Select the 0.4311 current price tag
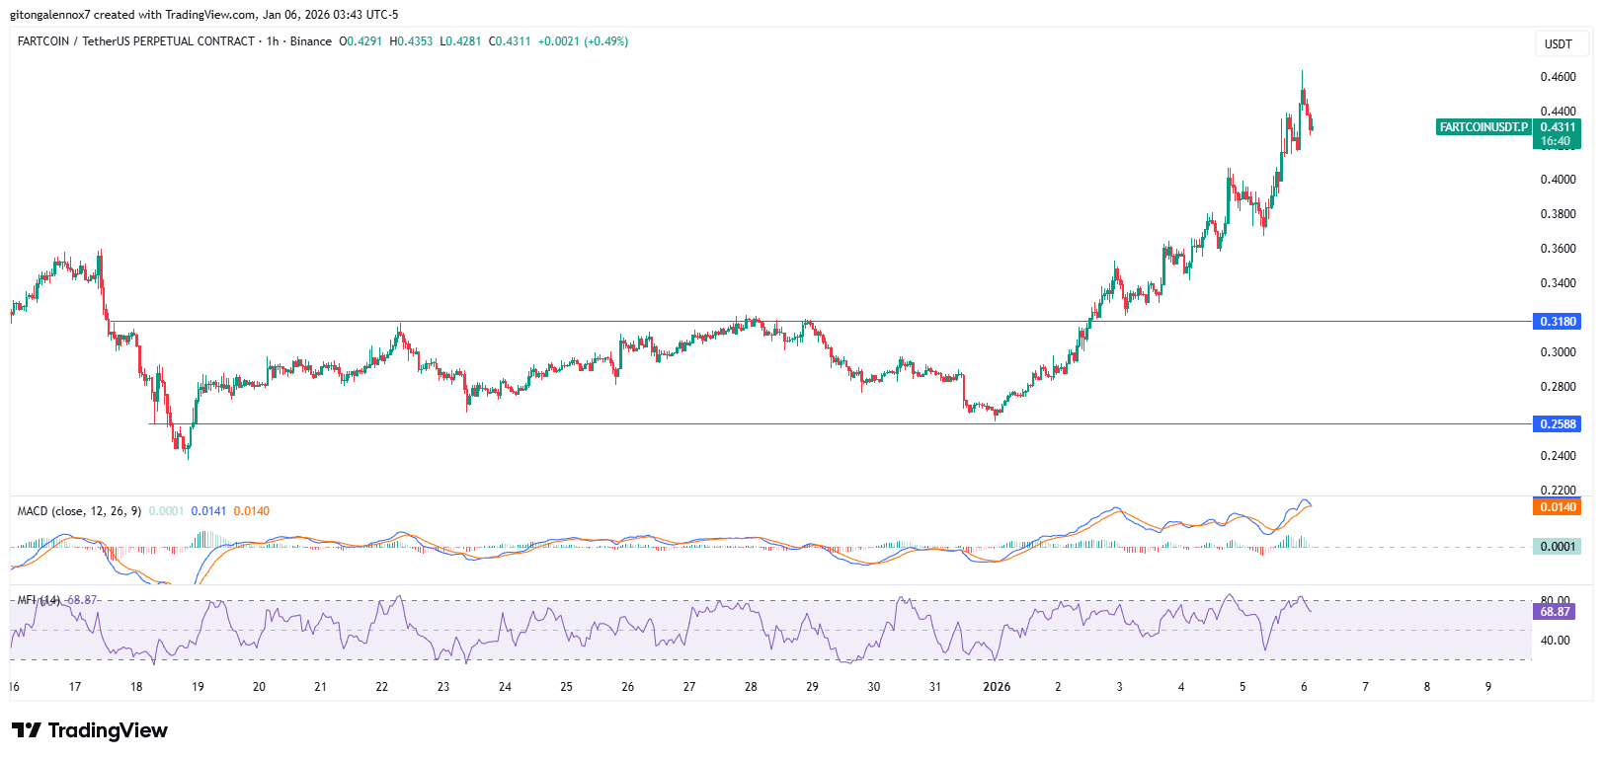The height and width of the screenshot is (760, 1603). 1557,127
